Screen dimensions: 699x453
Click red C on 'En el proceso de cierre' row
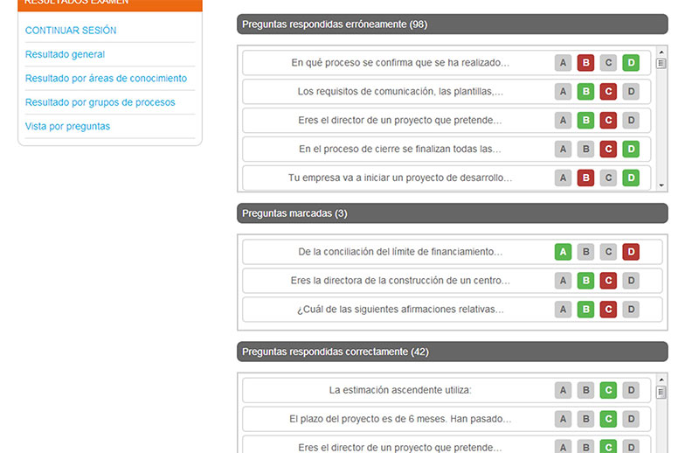(608, 150)
